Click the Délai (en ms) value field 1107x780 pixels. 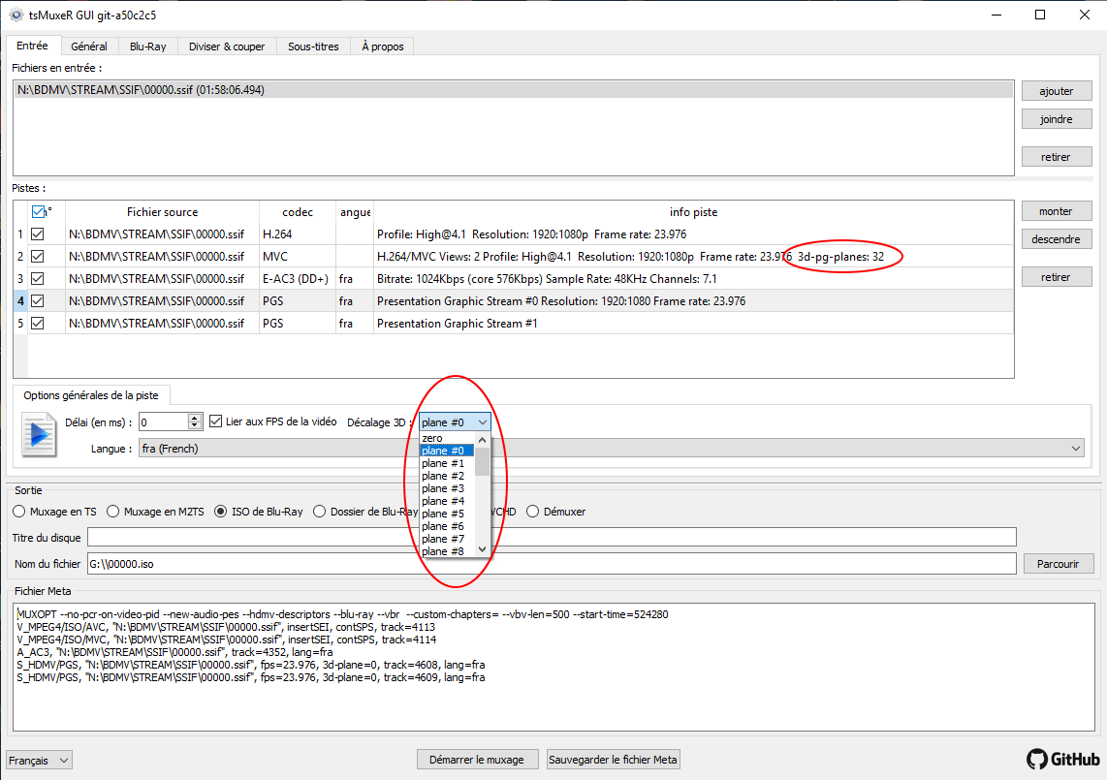click(164, 422)
